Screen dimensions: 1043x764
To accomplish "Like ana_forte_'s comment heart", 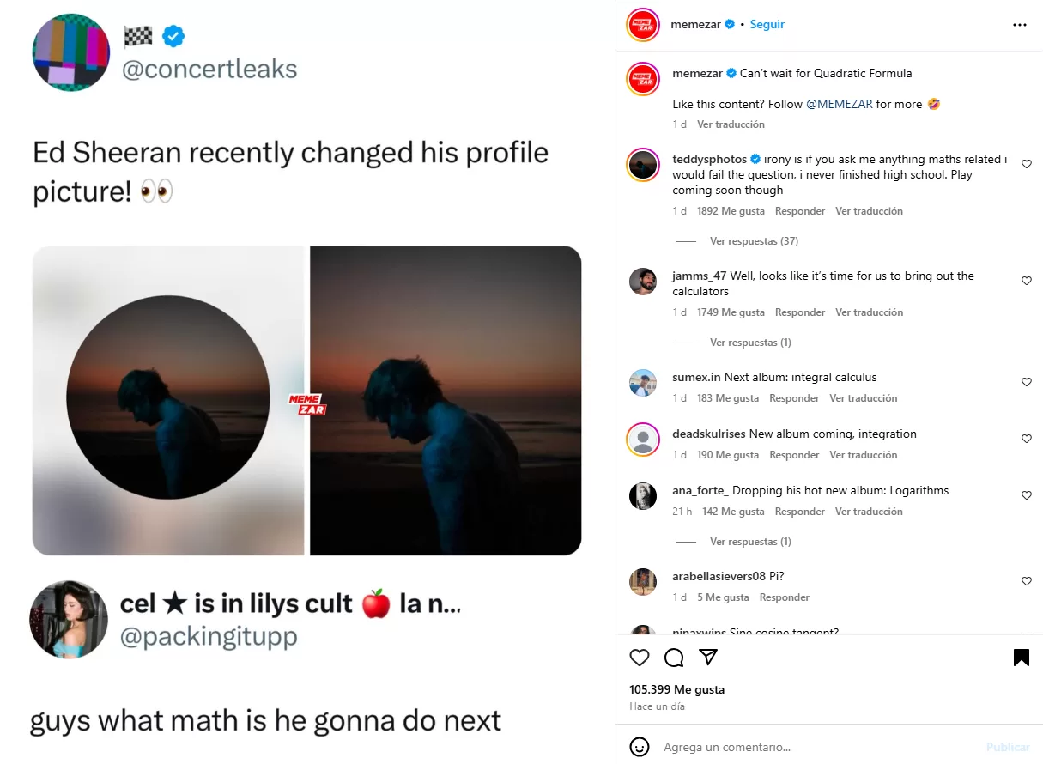I will coord(1027,495).
